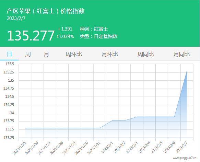The width and height of the screenshot is (200, 162).
Task: Select the 周同比 tab
Action: click(x=145, y=54)
